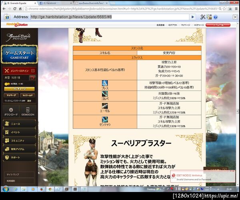240x200 pixels.
Task: Click the IE Tab go arrow button
Action: pos(193,17)
